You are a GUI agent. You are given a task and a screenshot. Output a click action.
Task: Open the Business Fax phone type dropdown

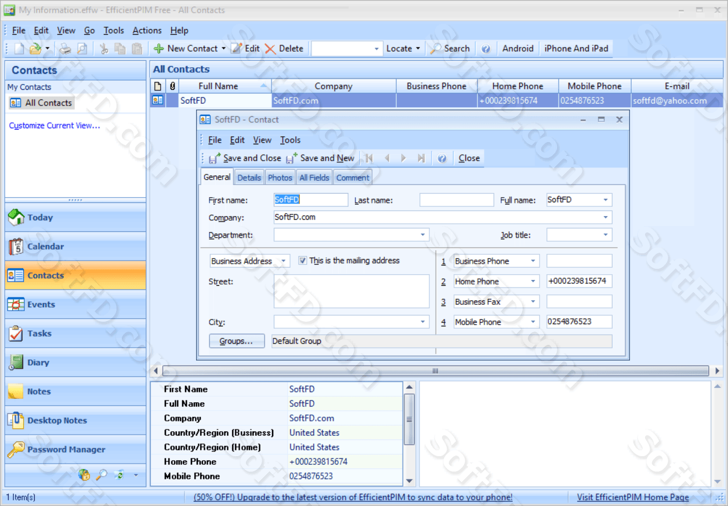click(x=533, y=302)
